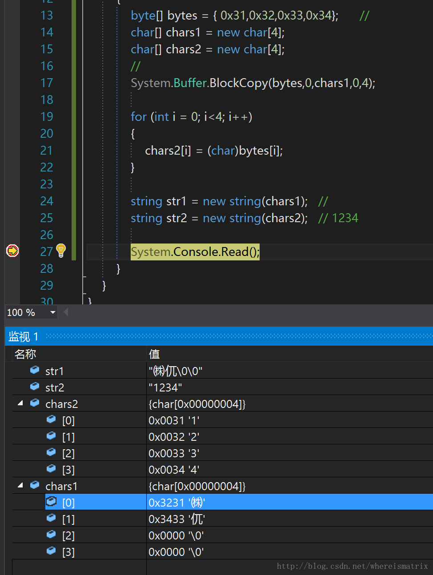
Task: Open the lightbulb quick actions on line 27
Action: point(61,251)
